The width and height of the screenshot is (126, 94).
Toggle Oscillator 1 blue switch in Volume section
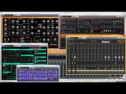click(36, 22)
